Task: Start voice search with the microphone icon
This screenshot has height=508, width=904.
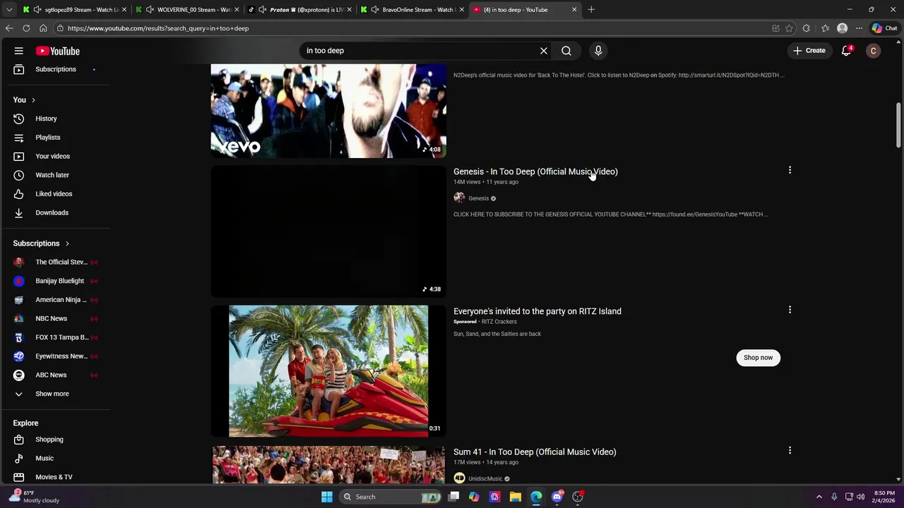Action: (598, 51)
